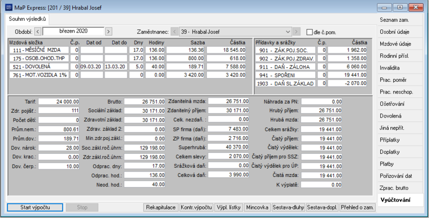Click the previous employee arrow button
Image resolution: width=429 pixels, height=218 pixels.
(x=175, y=32)
